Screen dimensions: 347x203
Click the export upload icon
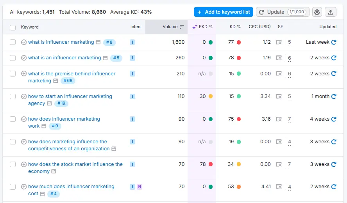click(x=331, y=12)
